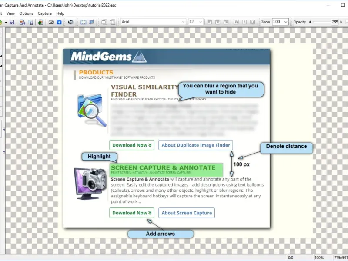348x261 pixels.
Task: Click 'About Duplicate Image Finder' button
Action: (195, 145)
